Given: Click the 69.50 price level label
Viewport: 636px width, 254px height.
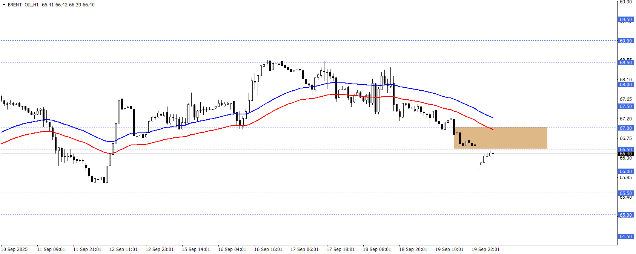Looking at the screenshot, I should 625,19.
